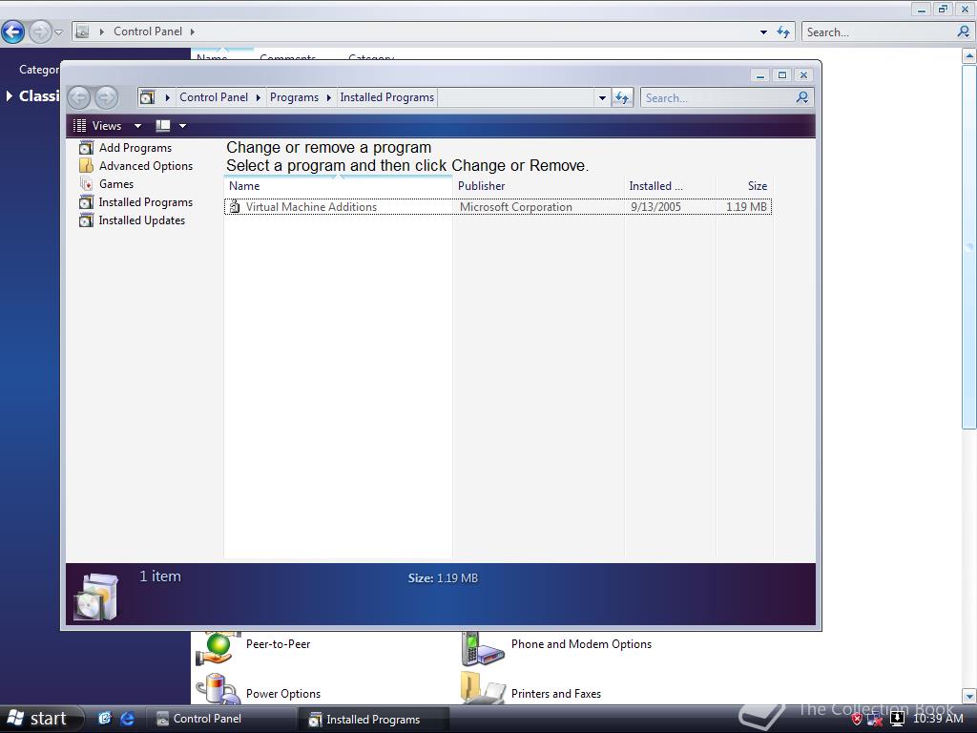Viewport: 977px width, 733px height.
Task: Click the red security shield tray icon
Action: point(858,719)
